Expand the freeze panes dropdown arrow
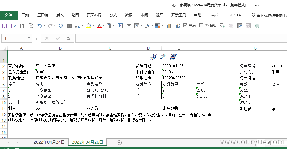This screenshot has height=149, width=287. pos(142,26)
